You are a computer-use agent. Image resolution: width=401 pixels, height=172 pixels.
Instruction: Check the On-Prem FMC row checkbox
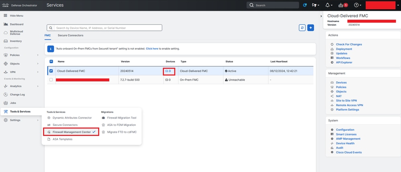tap(51, 80)
